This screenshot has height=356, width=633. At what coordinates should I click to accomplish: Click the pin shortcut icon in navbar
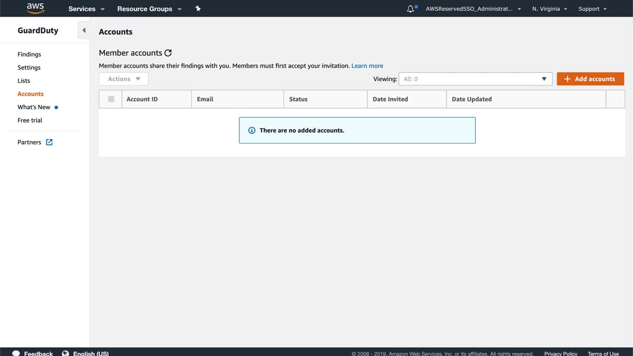(x=198, y=9)
